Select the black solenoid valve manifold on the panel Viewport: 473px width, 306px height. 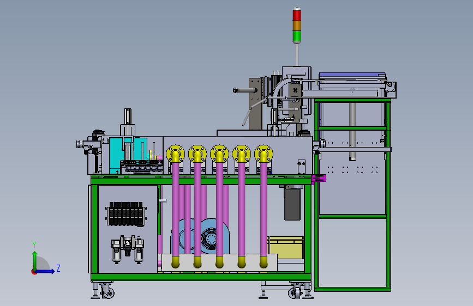point(126,214)
